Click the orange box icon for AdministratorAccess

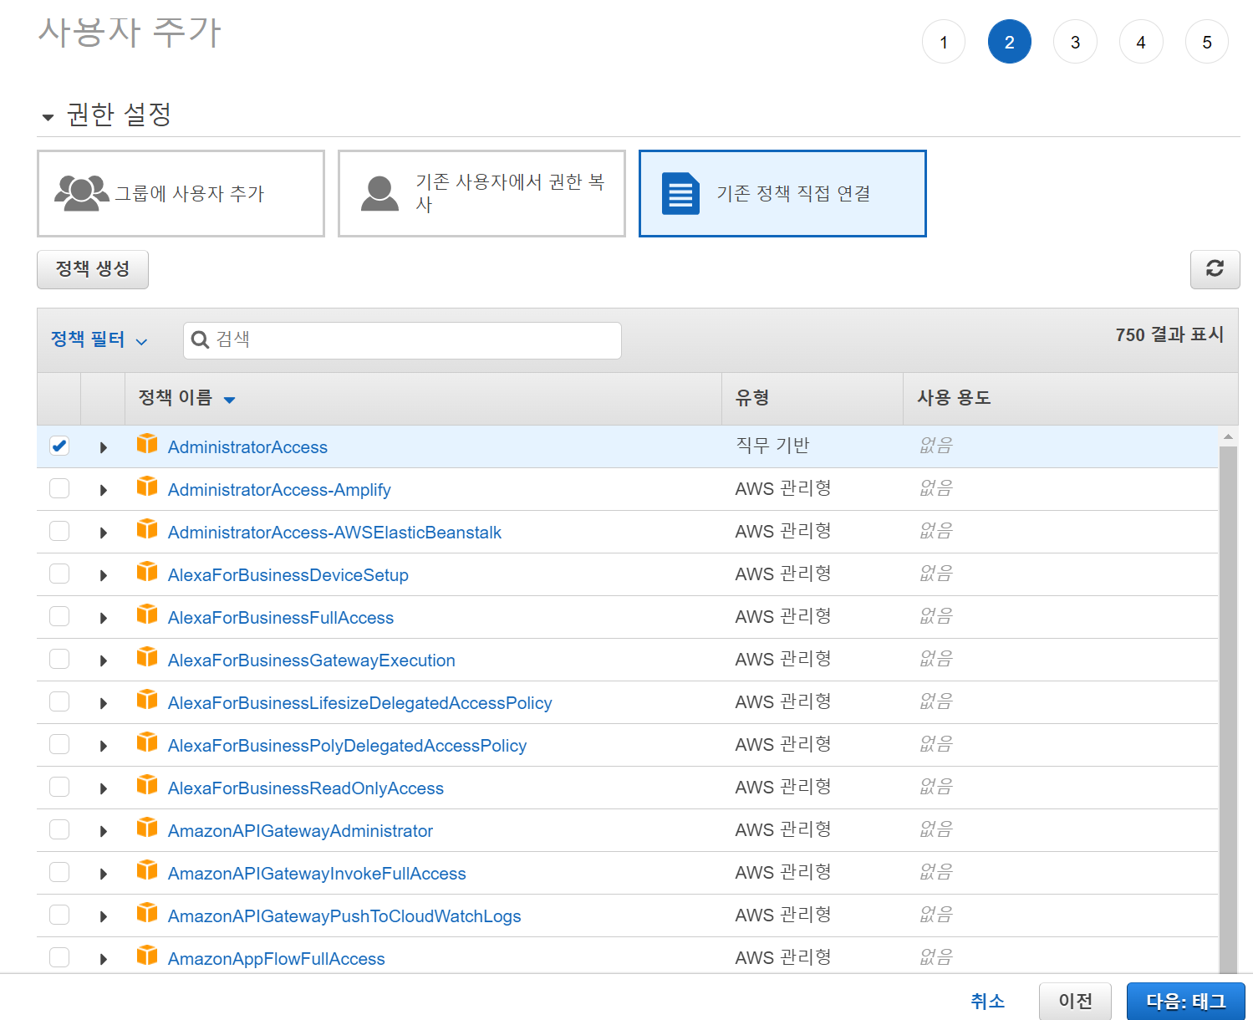pos(147,444)
